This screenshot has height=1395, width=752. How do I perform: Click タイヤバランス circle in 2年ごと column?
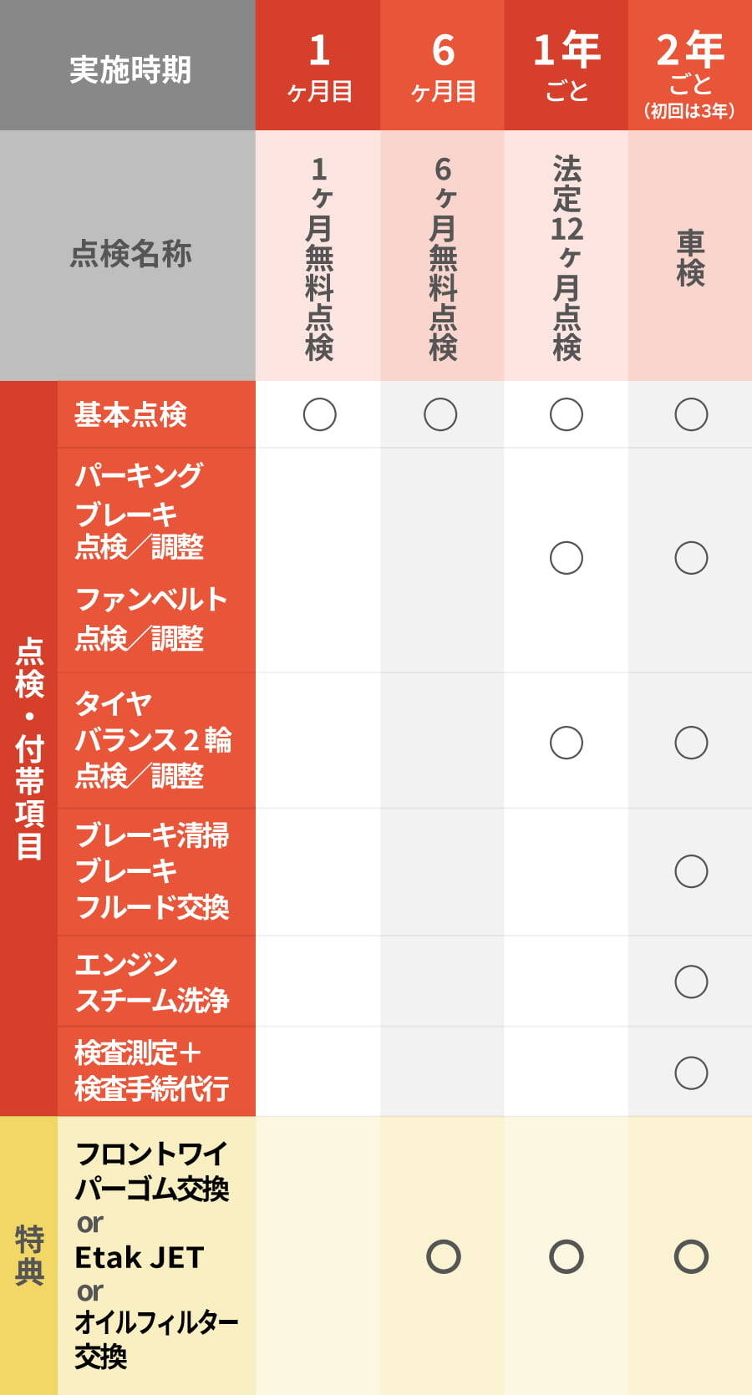pyautogui.click(x=691, y=743)
